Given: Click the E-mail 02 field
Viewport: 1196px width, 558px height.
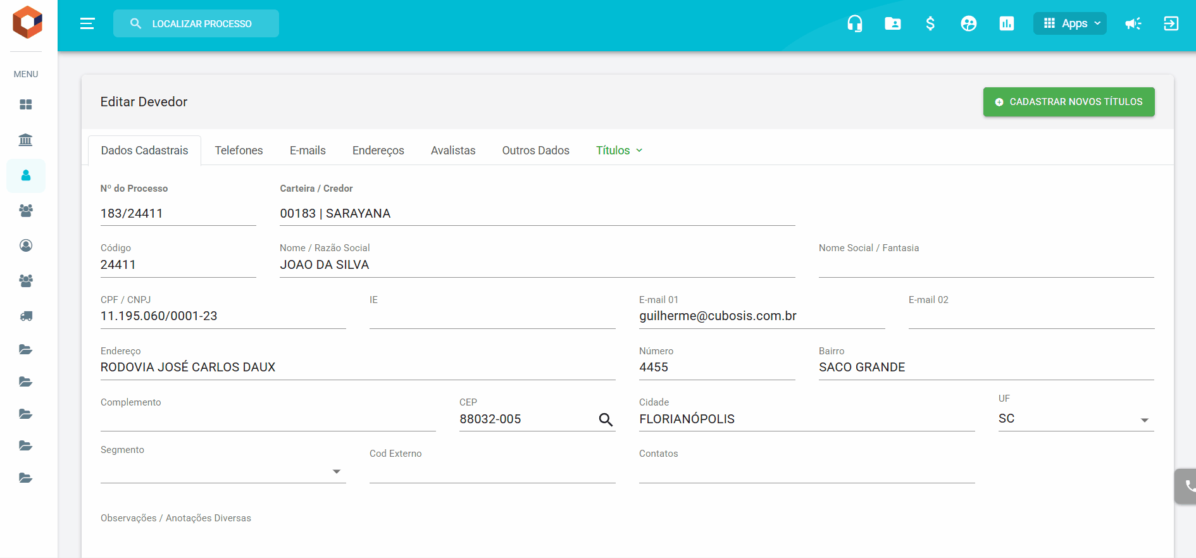Looking at the screenshot, I should (x=1031, y=316).
